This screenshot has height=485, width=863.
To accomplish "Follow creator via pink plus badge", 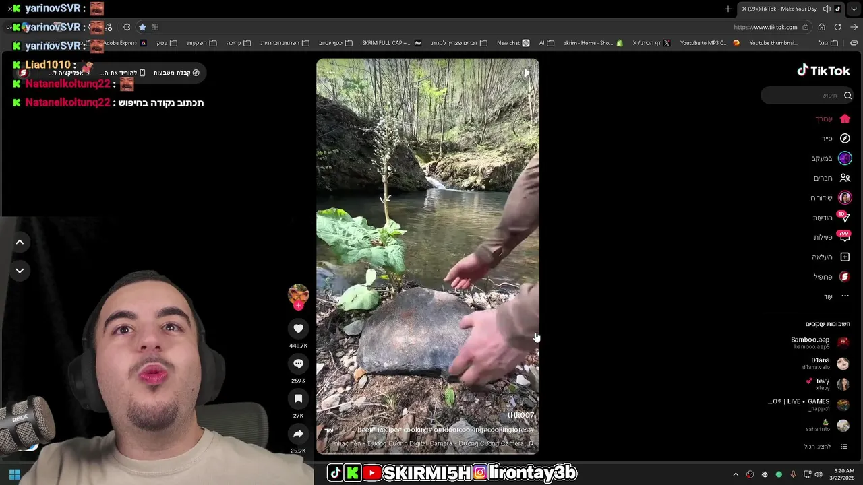I will [298, 306].
